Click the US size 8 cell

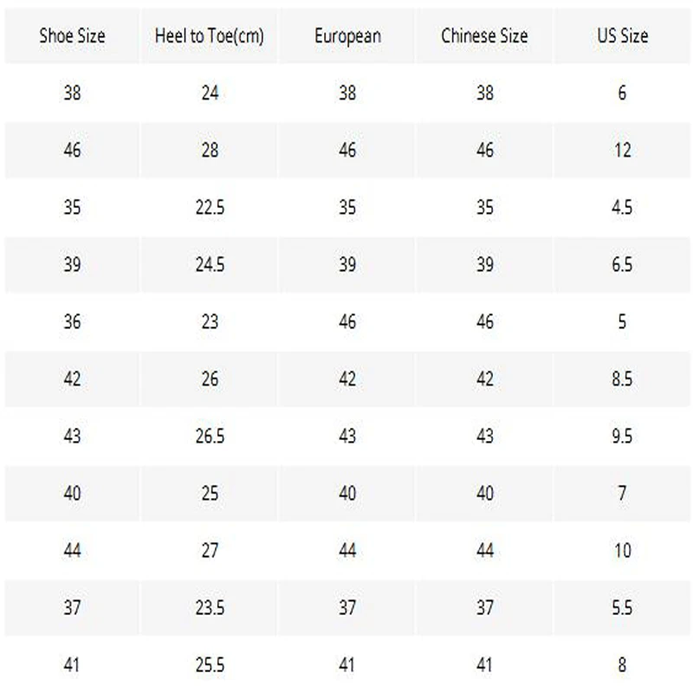[x=622, y=665]
